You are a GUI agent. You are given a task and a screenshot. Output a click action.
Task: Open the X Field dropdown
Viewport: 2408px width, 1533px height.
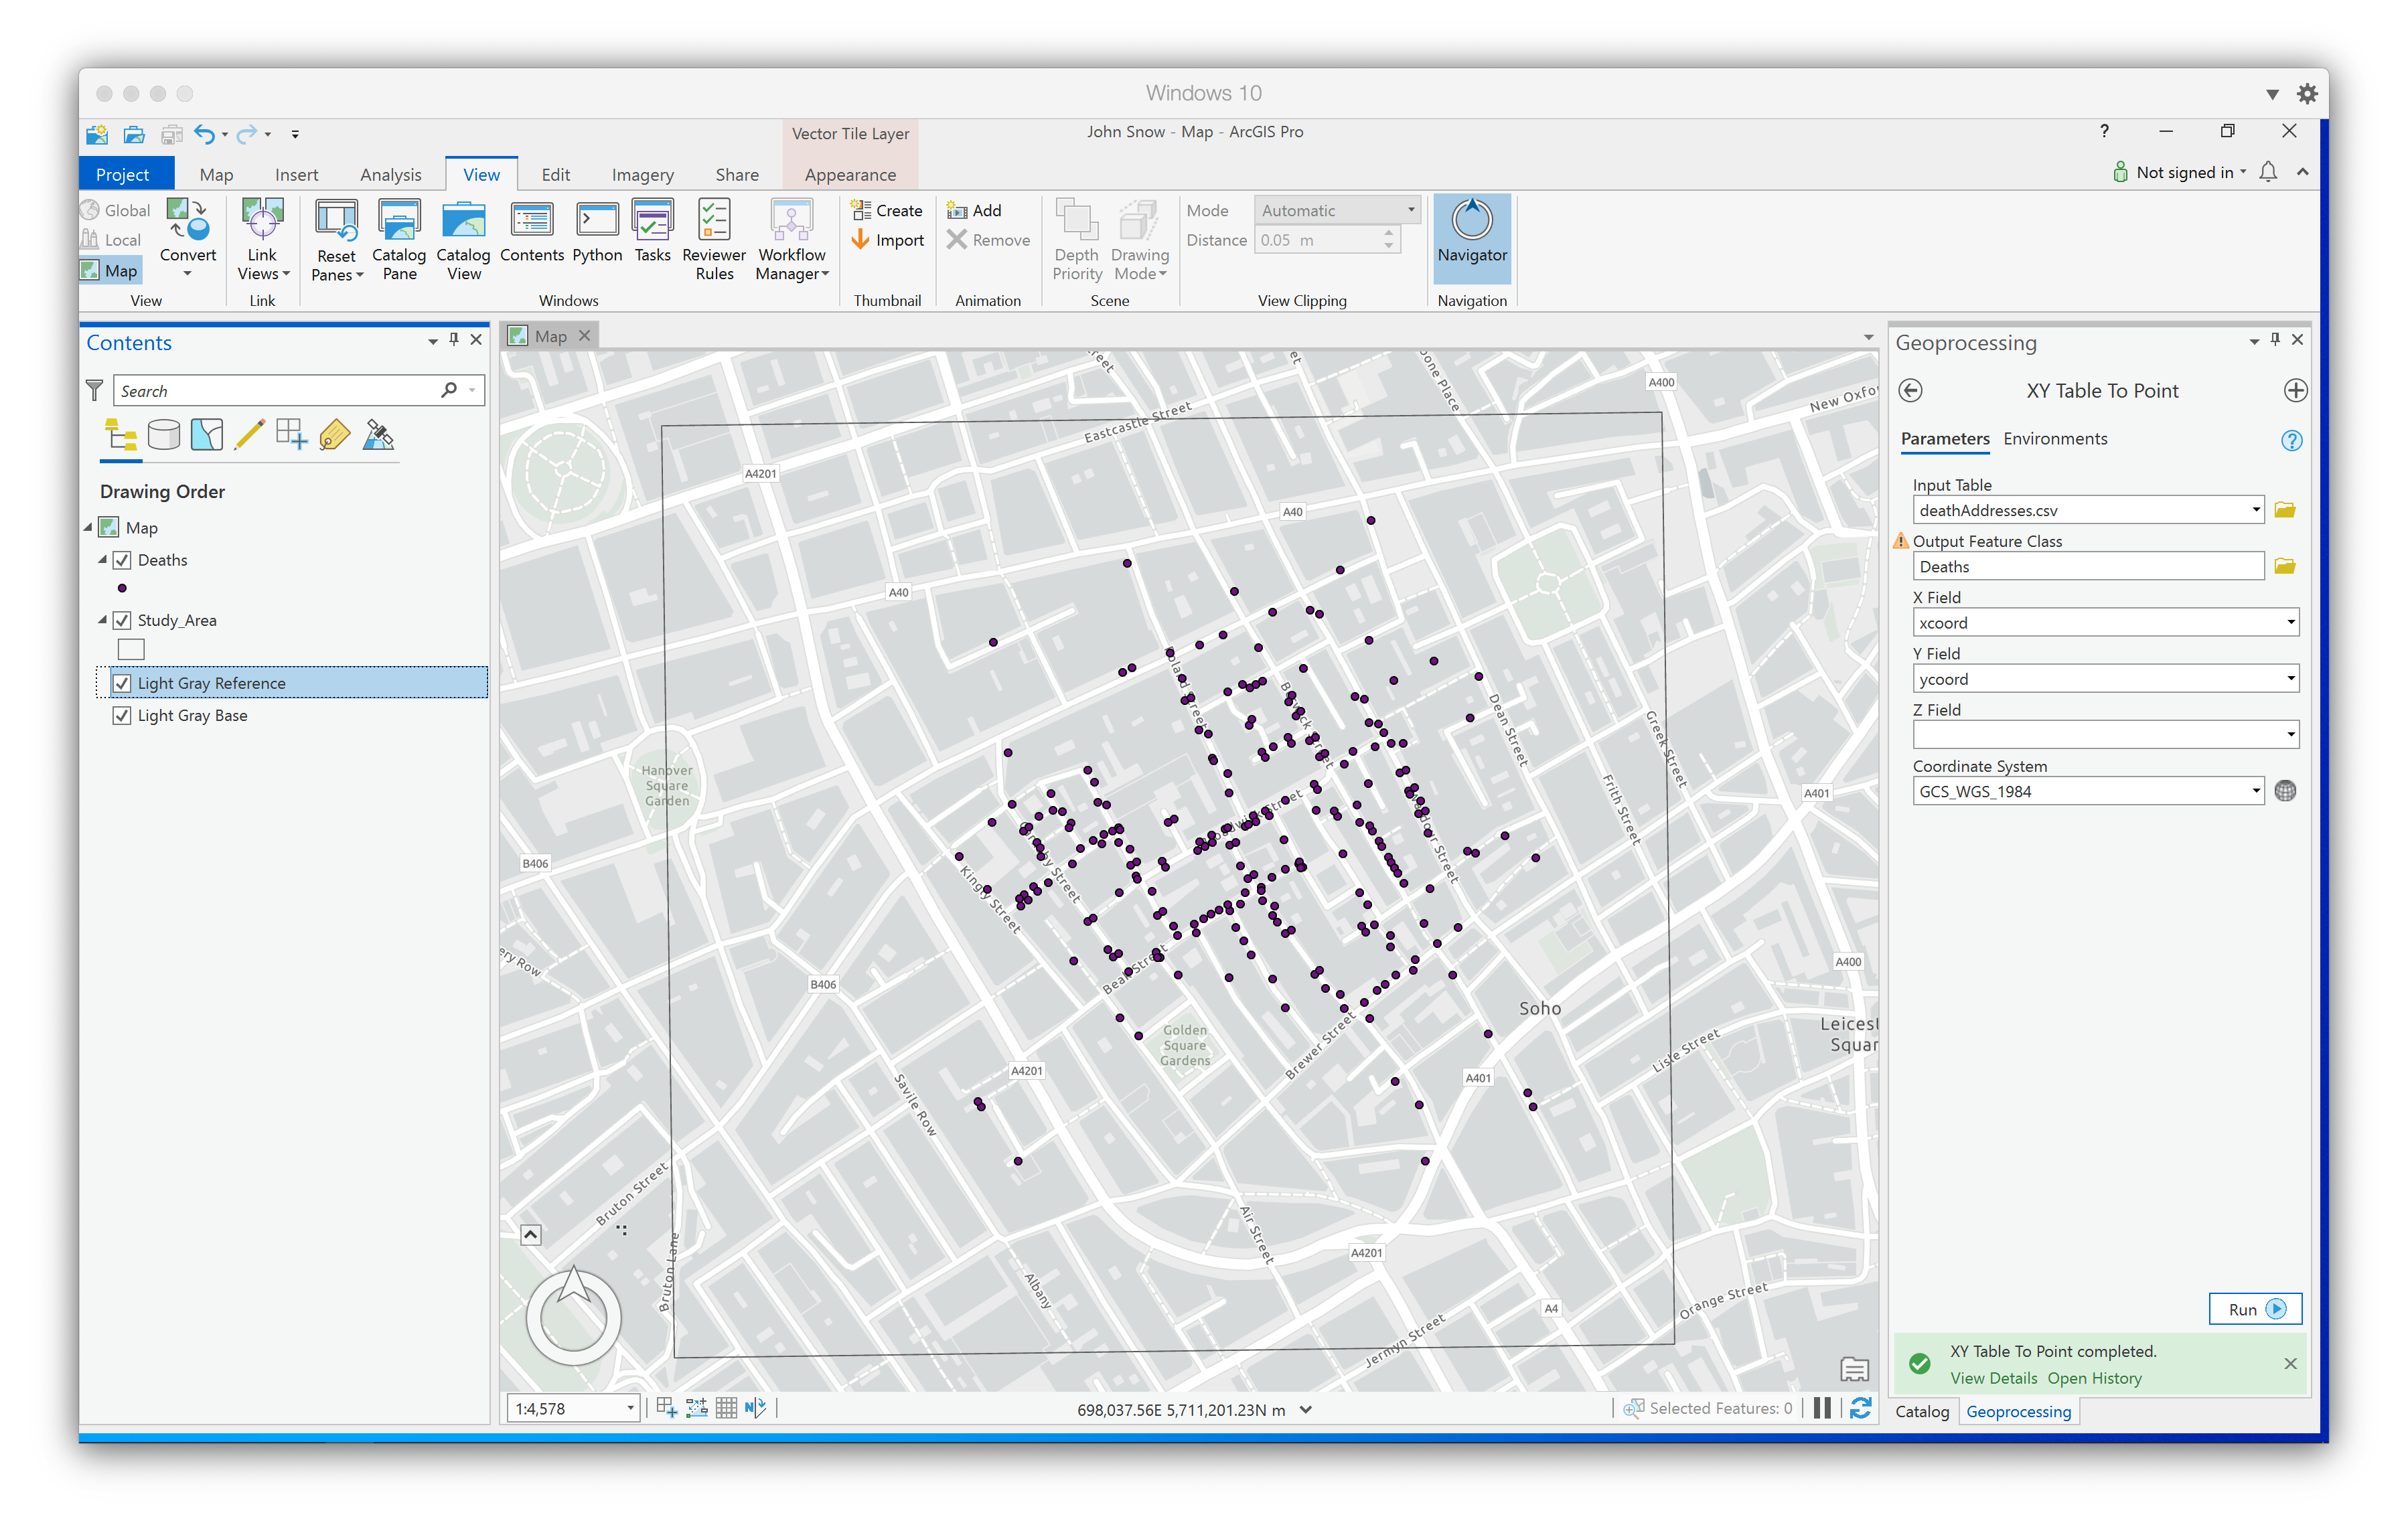pos(2290,623)
